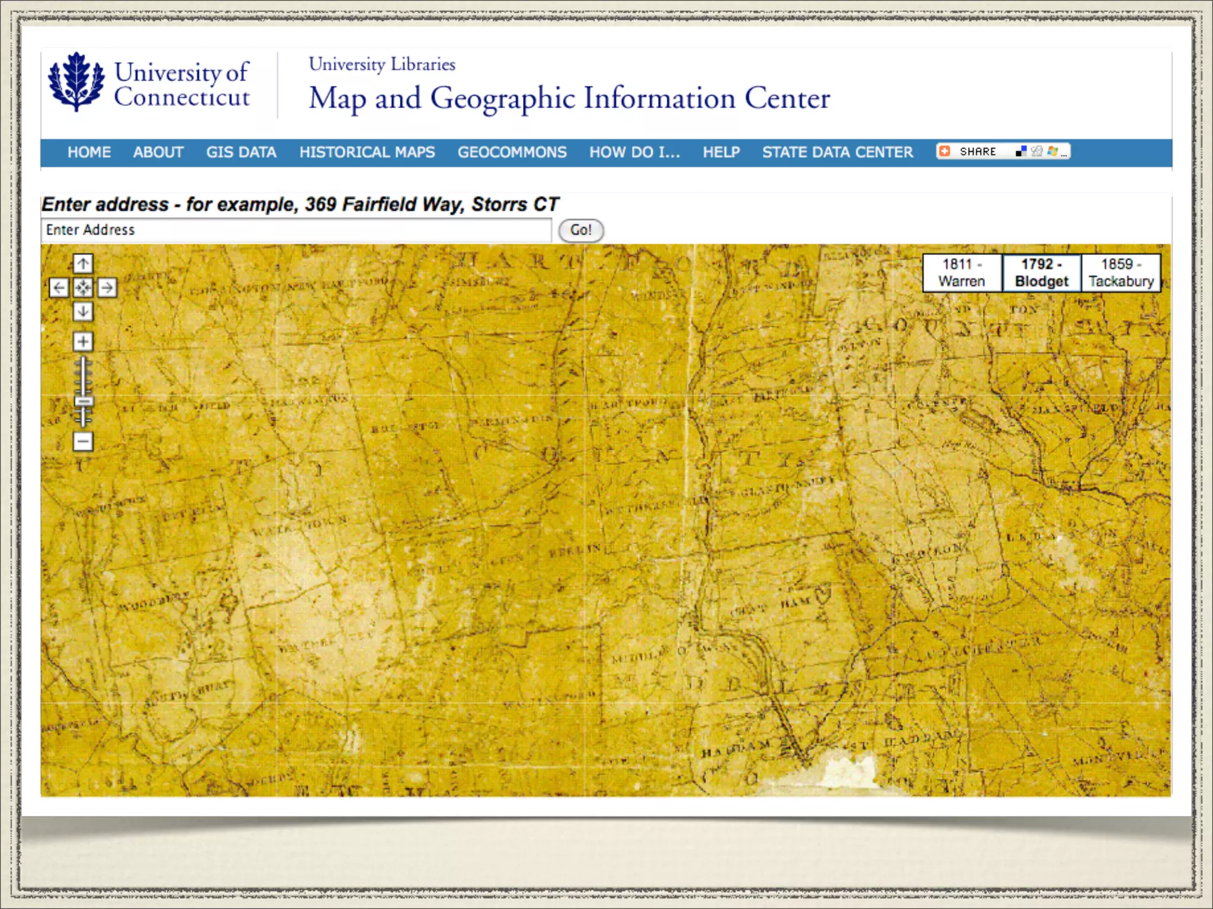This screenshot has height=909, width=1213.
Task: Click the Windows Live share icon
Action: click(x=1052, y=151)
